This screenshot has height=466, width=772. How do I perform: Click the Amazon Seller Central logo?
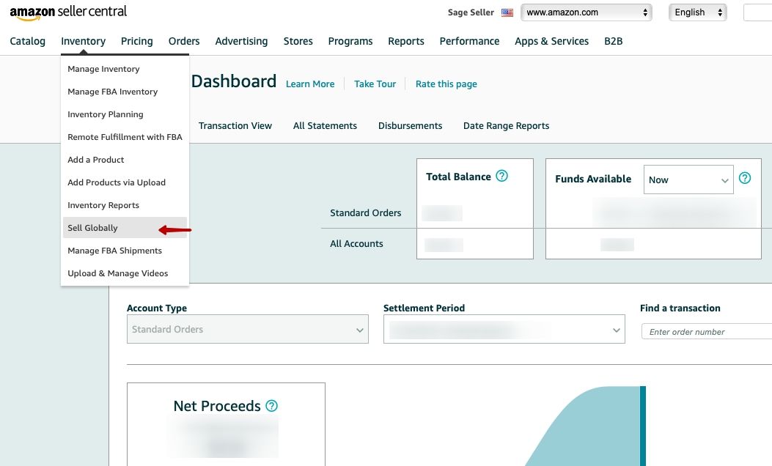click(x=68, y=12)
